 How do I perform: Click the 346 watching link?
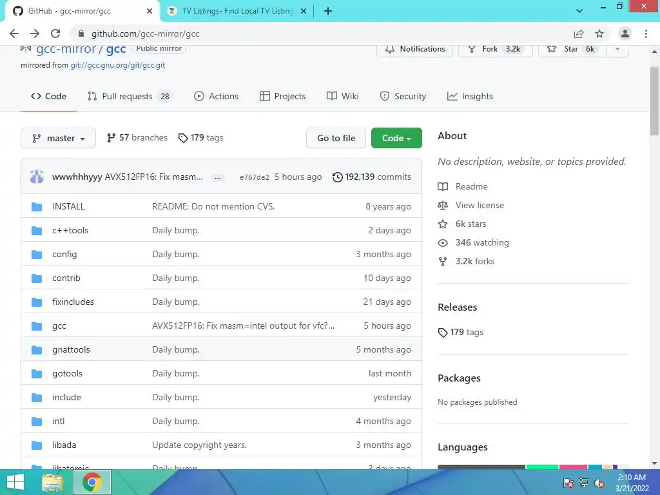click(474, 242)
